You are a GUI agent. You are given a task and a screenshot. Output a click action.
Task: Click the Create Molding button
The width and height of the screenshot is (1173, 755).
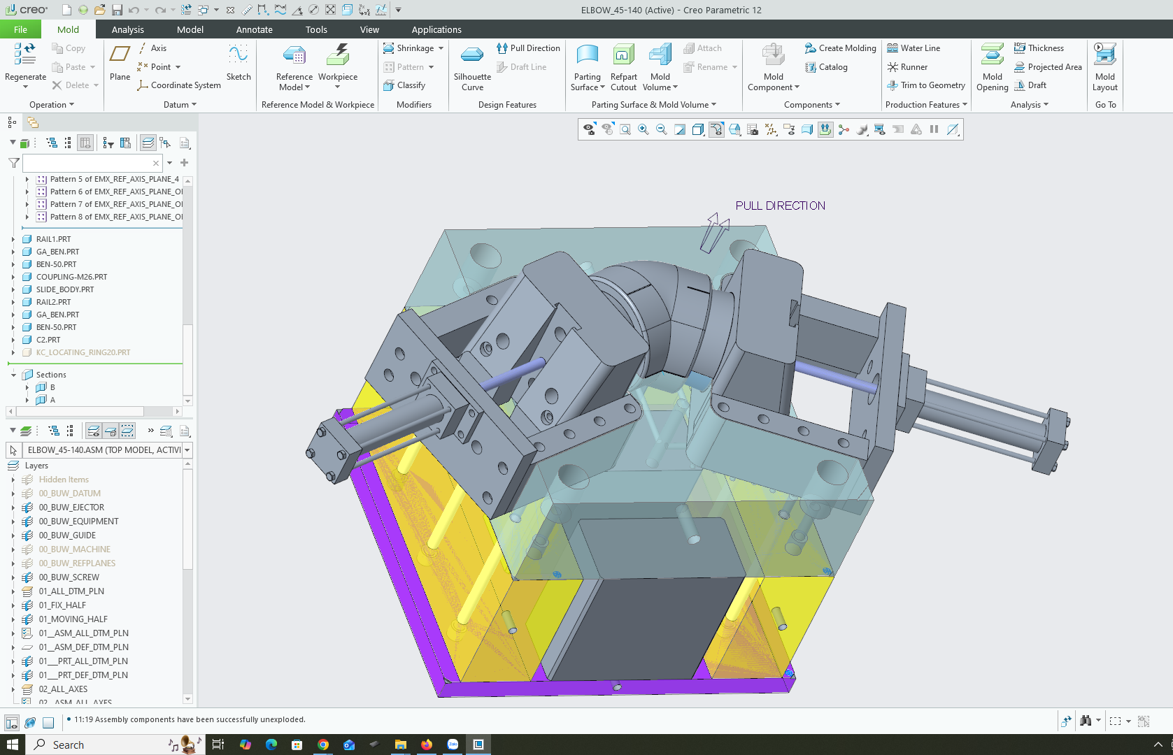tap(840, 48)
